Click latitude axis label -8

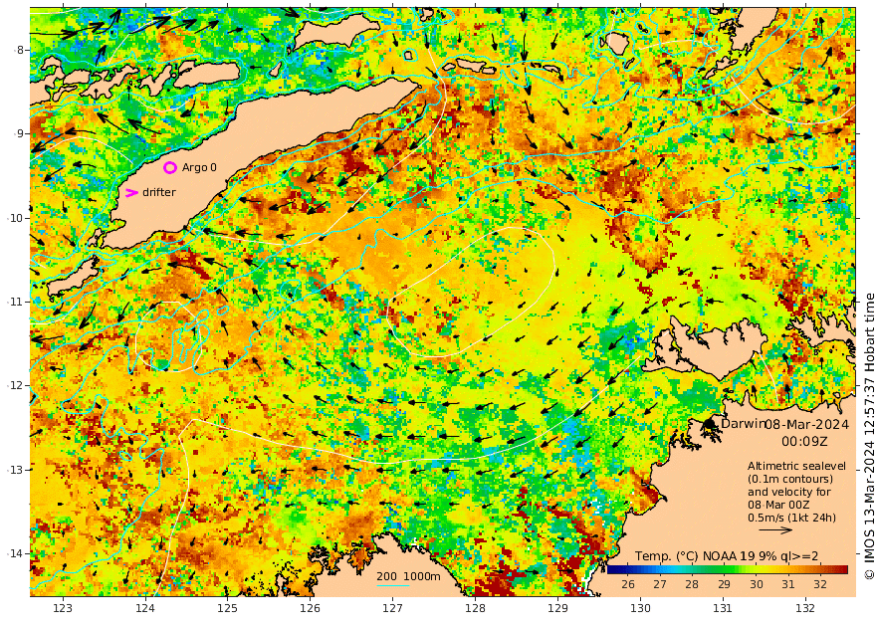(19, 50)
